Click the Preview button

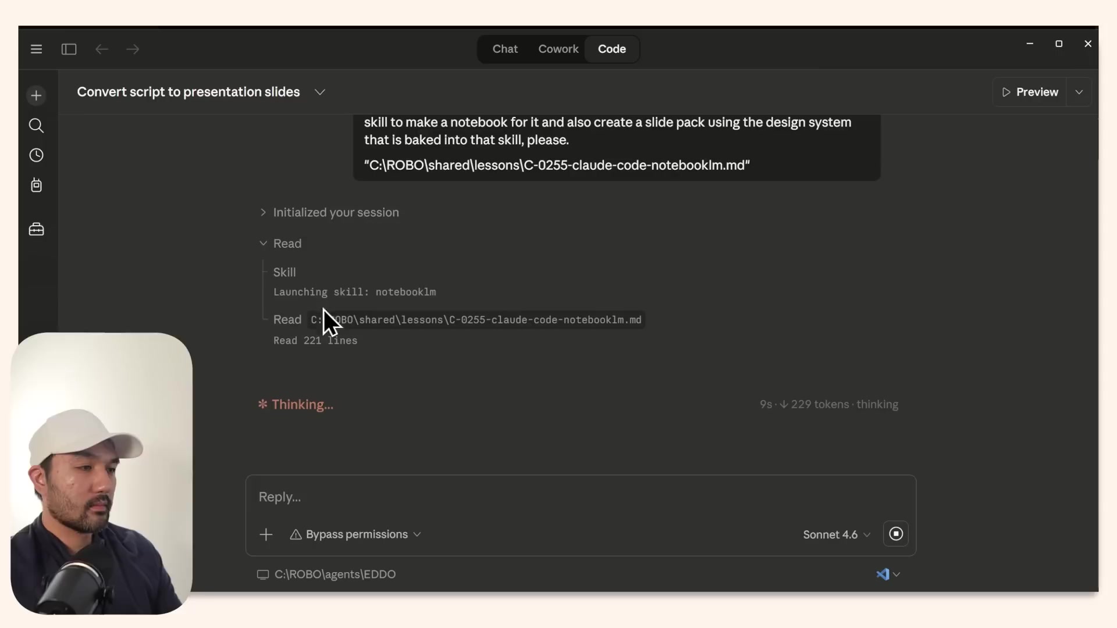pyautogui.click(x=1030, y=92)
